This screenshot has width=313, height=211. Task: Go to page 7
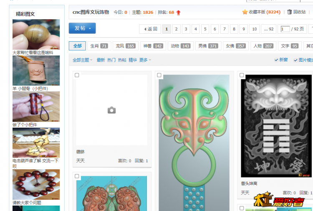[225, 29]
